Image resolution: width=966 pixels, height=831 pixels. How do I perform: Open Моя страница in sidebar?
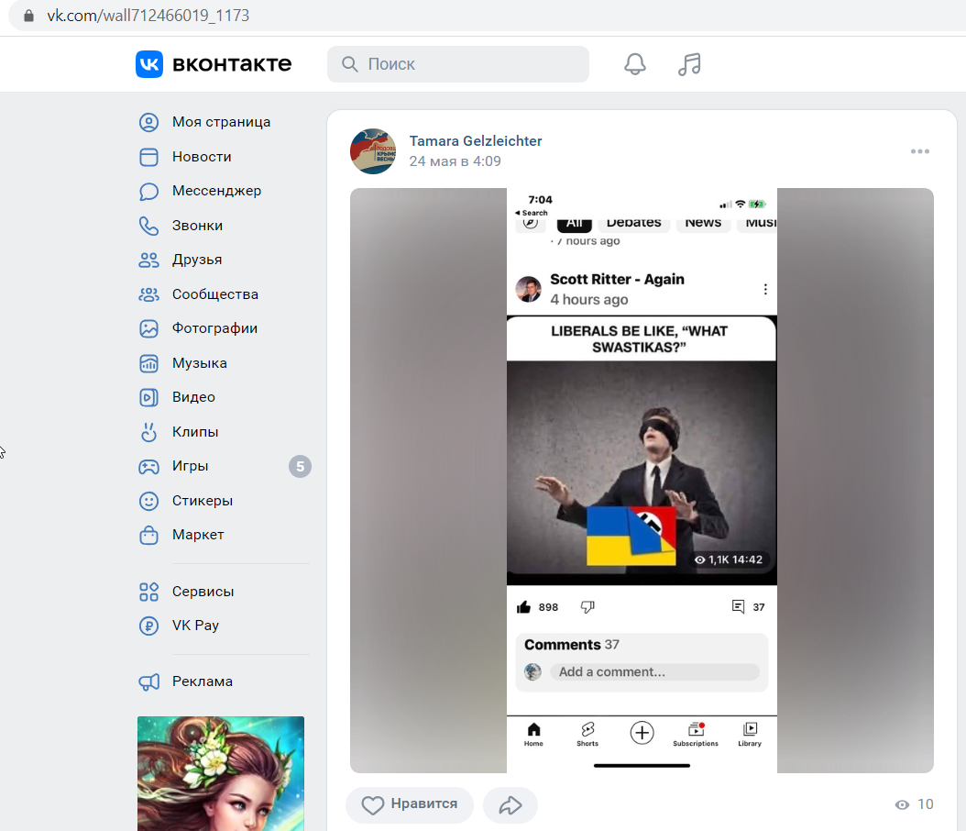tap(221, 122)
